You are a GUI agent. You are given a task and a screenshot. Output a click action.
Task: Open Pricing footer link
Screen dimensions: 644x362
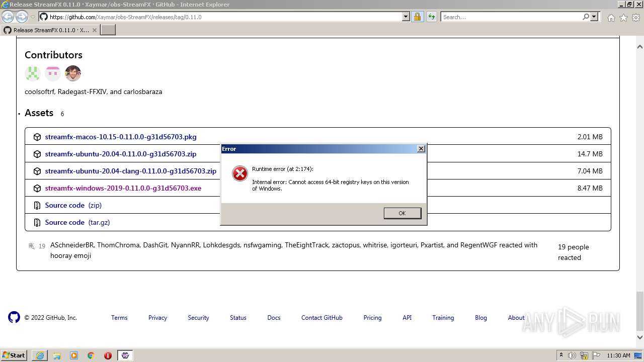(x=372, y=318)
